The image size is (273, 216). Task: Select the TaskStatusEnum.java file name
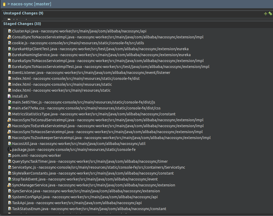click(x=30, y=209)
